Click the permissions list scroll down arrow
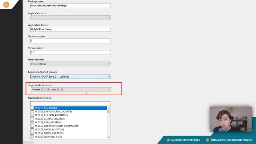 coord(109,137)
